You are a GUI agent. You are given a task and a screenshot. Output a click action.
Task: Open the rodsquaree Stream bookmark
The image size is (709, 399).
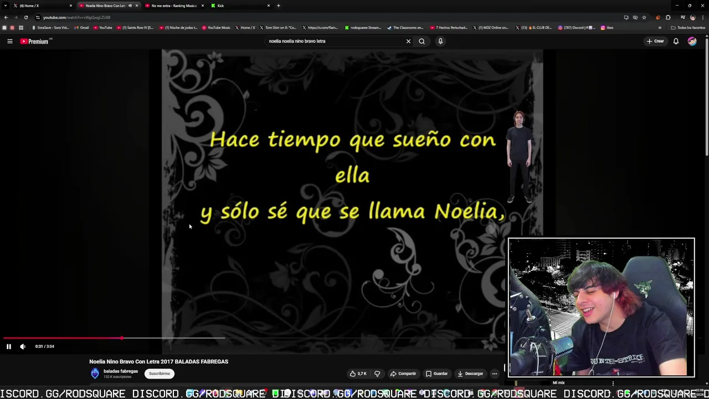click(x=363, y=28)
